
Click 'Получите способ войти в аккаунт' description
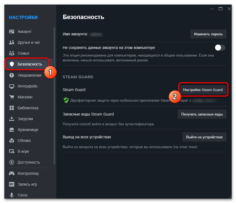108,124
